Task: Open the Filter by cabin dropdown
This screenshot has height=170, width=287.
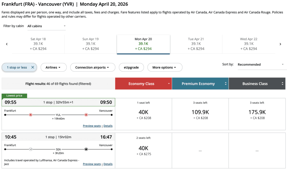Action: point(47,26)
